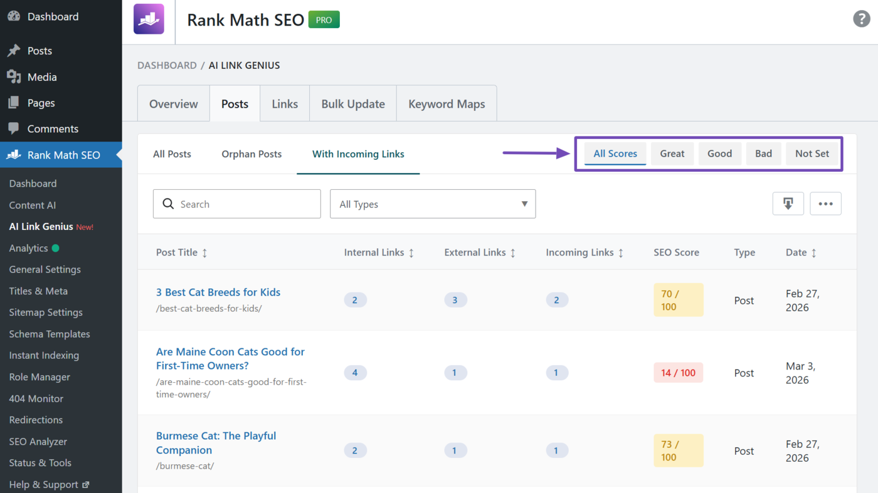This screenshot has width=878, height=493.
Task: Go to the Bulk Update tab
Action: [x=353, y=104]
